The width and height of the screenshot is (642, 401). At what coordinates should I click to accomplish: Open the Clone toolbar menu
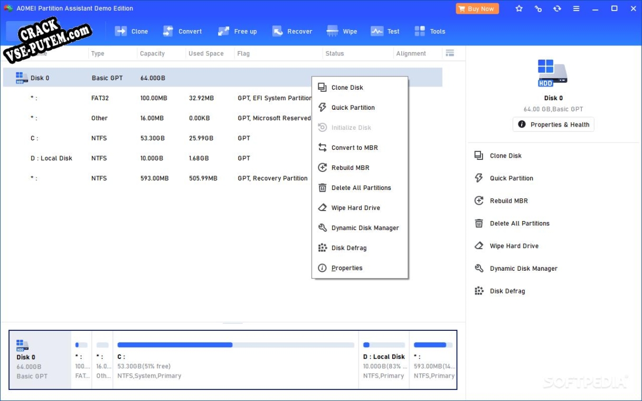click(131, 31)
